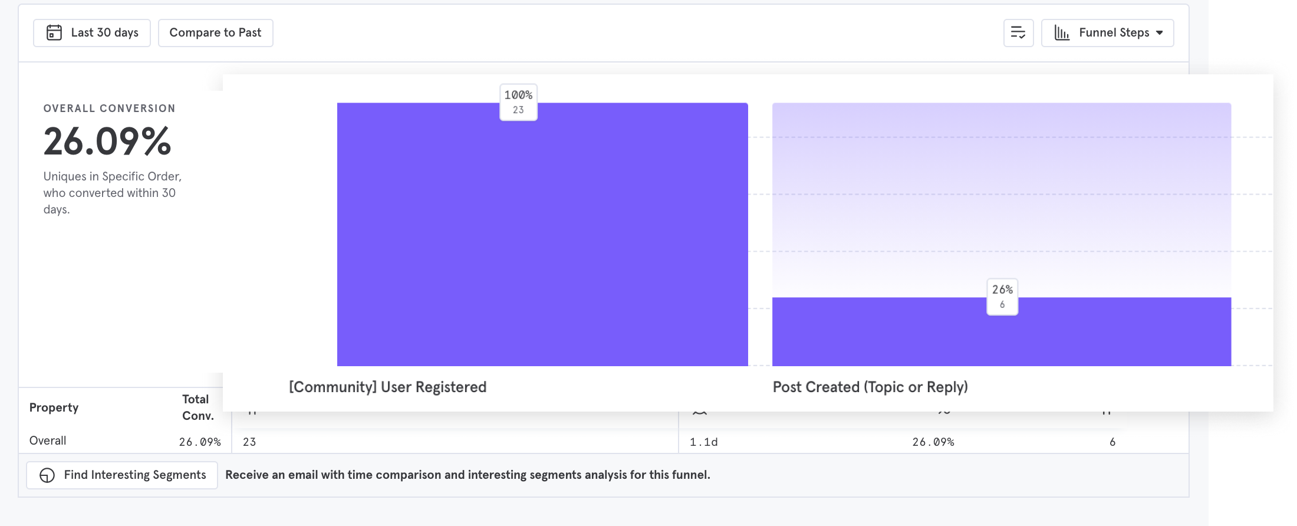1297x526 pixels.
Task: Click the bar chart icon in Funnel Steps
Action: (x=1062, y=33)
